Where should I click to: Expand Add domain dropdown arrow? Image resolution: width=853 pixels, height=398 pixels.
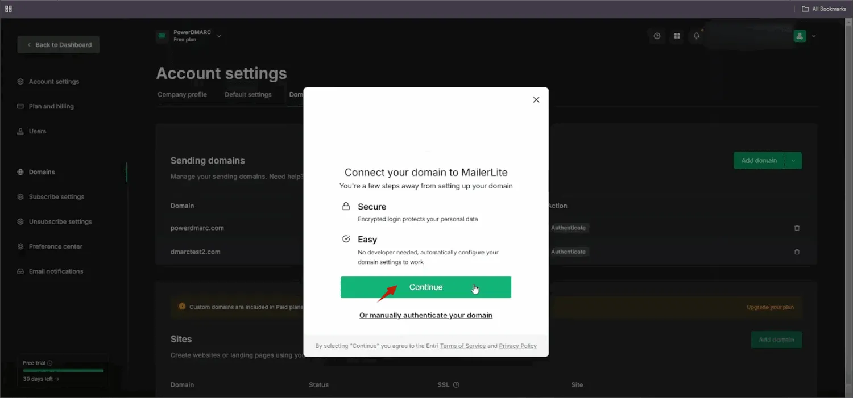tap(794, 161)
